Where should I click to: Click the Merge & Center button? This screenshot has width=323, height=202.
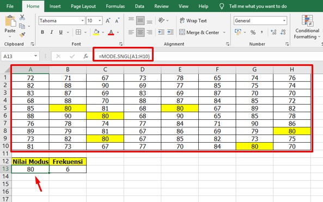(199, 32)
